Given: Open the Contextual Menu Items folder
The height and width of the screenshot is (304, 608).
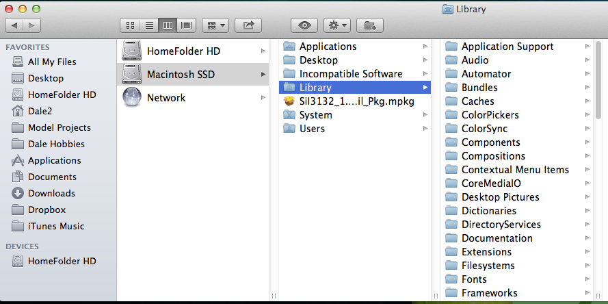Looking at the screenshot, I should click(x=517, y=170).
